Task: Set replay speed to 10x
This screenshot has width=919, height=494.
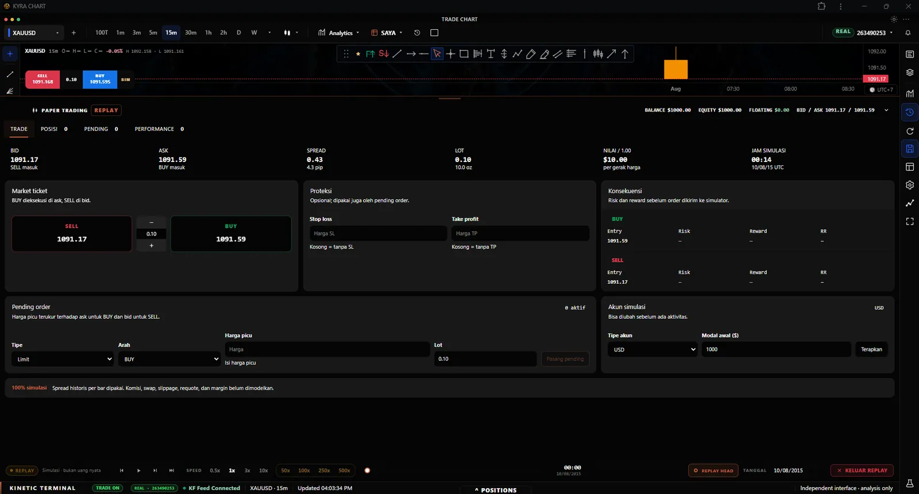Action: tap(264, 470)
